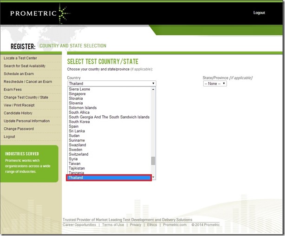Open Career Opportunities footer link
The height and width of the screenshot is (236, 285).
[x=79, y=225]
